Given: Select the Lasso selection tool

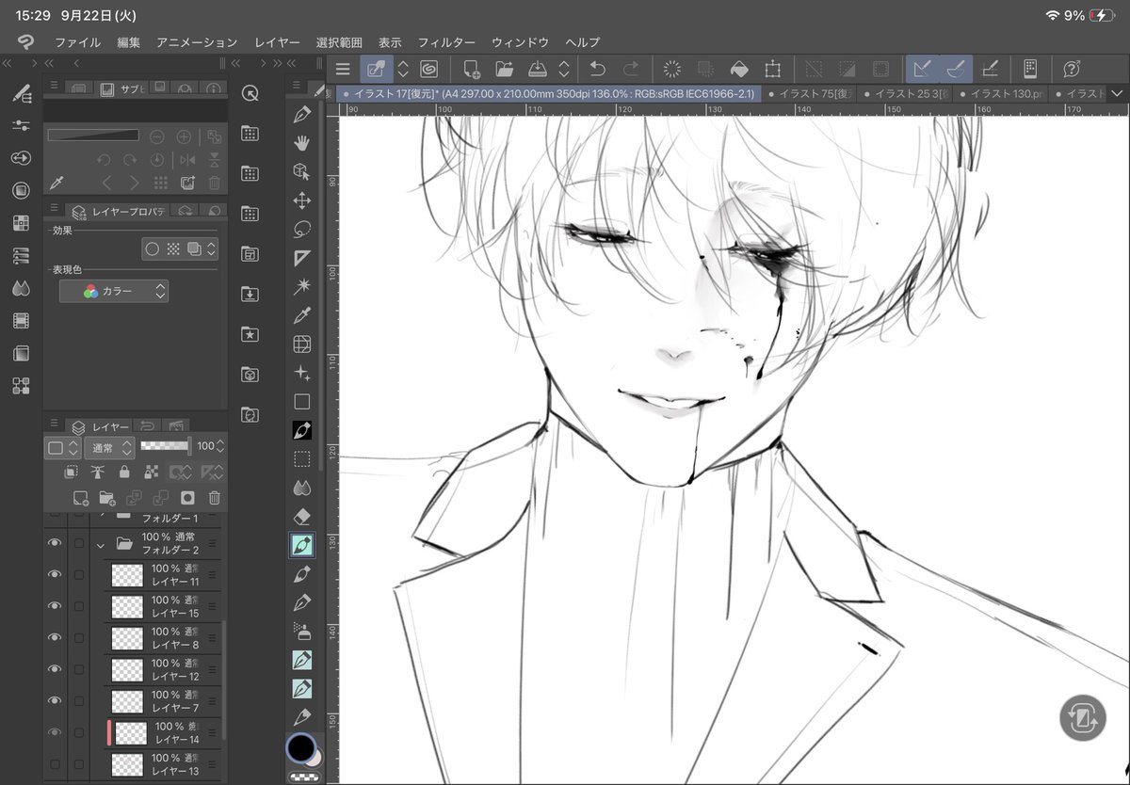Looking at the screenshot, I should click(x=302, y=229).
